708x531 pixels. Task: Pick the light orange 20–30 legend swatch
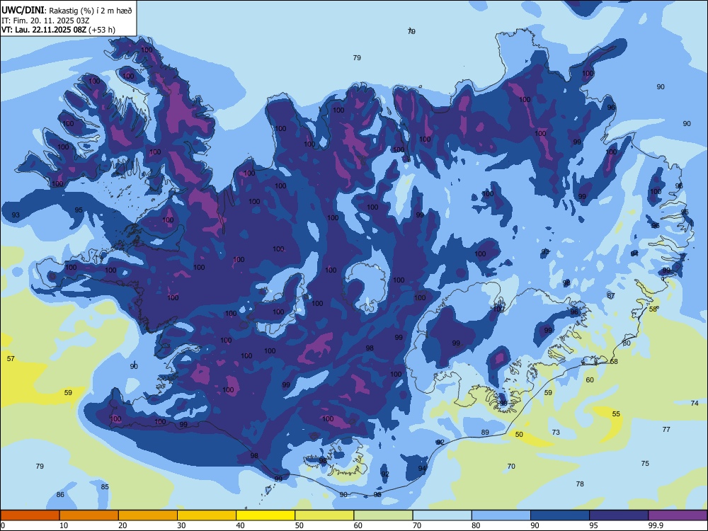[148, 515]
